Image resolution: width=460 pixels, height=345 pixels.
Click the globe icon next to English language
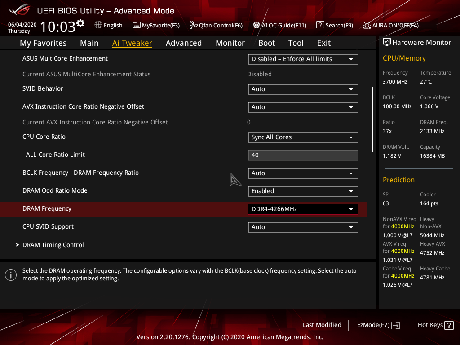[98, 26]
